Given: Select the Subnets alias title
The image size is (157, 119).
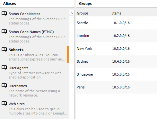Looking at the screenshot, I should pyautogui.click(x=16, y=50).
